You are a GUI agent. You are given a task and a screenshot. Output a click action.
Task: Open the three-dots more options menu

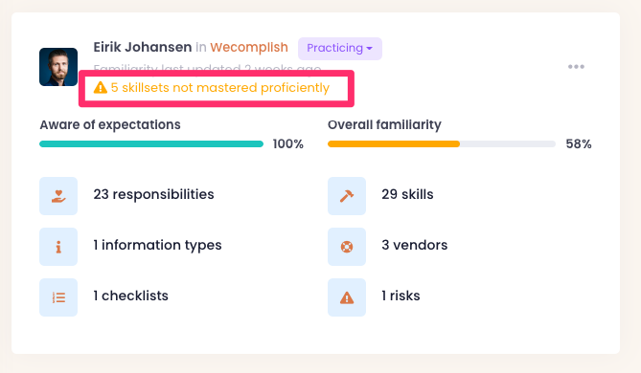coord(576,67)
